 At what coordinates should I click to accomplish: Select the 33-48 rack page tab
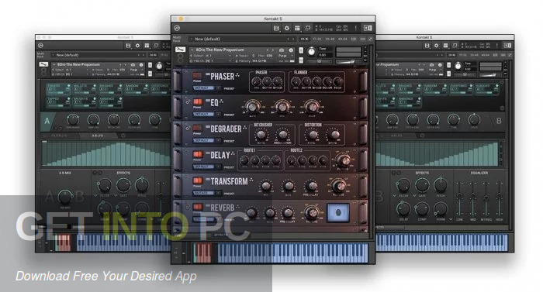click(x=330, y=39)
